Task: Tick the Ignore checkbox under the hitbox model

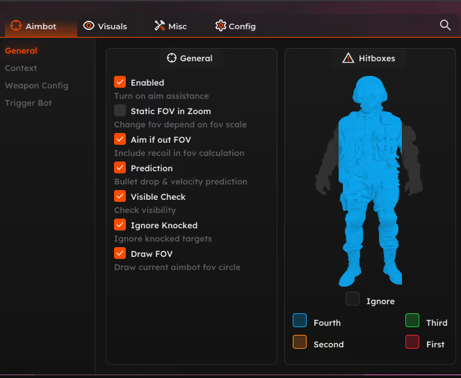Action: pyautogui.click(x=353, y=299)
